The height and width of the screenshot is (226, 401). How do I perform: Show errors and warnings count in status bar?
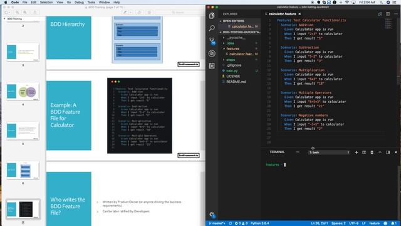[241, 223]
